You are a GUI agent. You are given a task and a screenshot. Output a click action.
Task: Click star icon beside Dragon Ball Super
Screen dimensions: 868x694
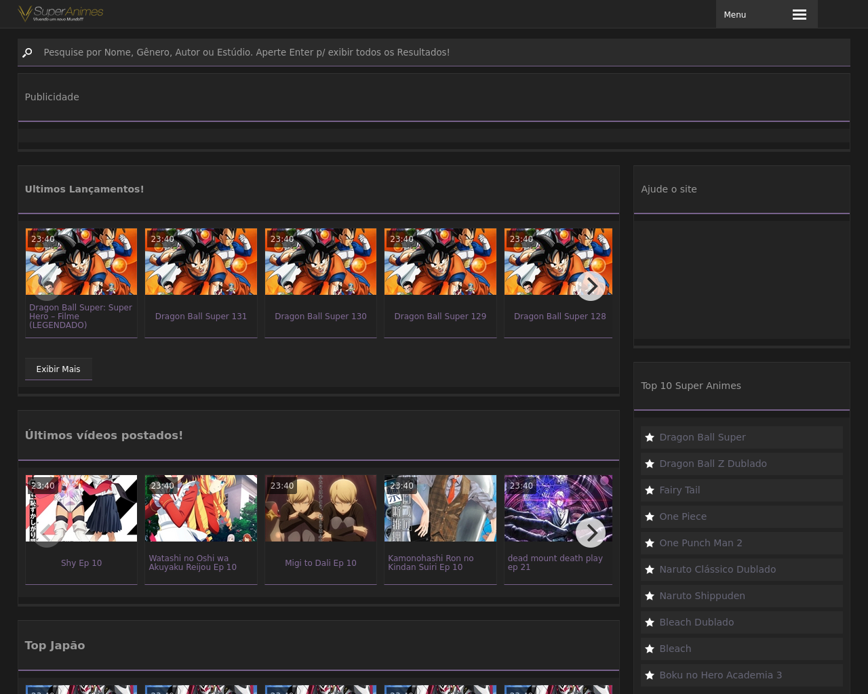[x=650, y=437]
